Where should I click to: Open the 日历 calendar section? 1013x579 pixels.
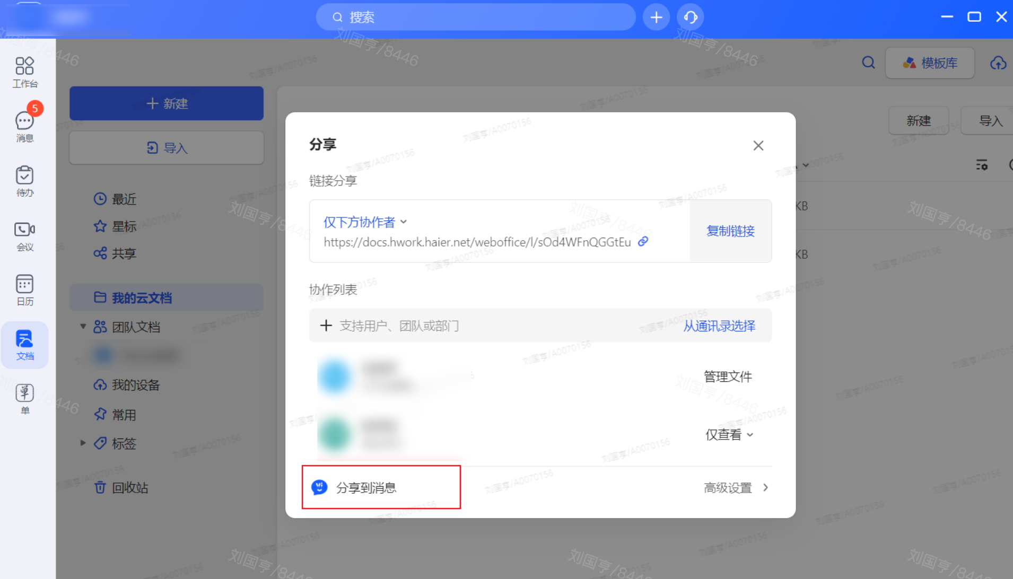25,290
